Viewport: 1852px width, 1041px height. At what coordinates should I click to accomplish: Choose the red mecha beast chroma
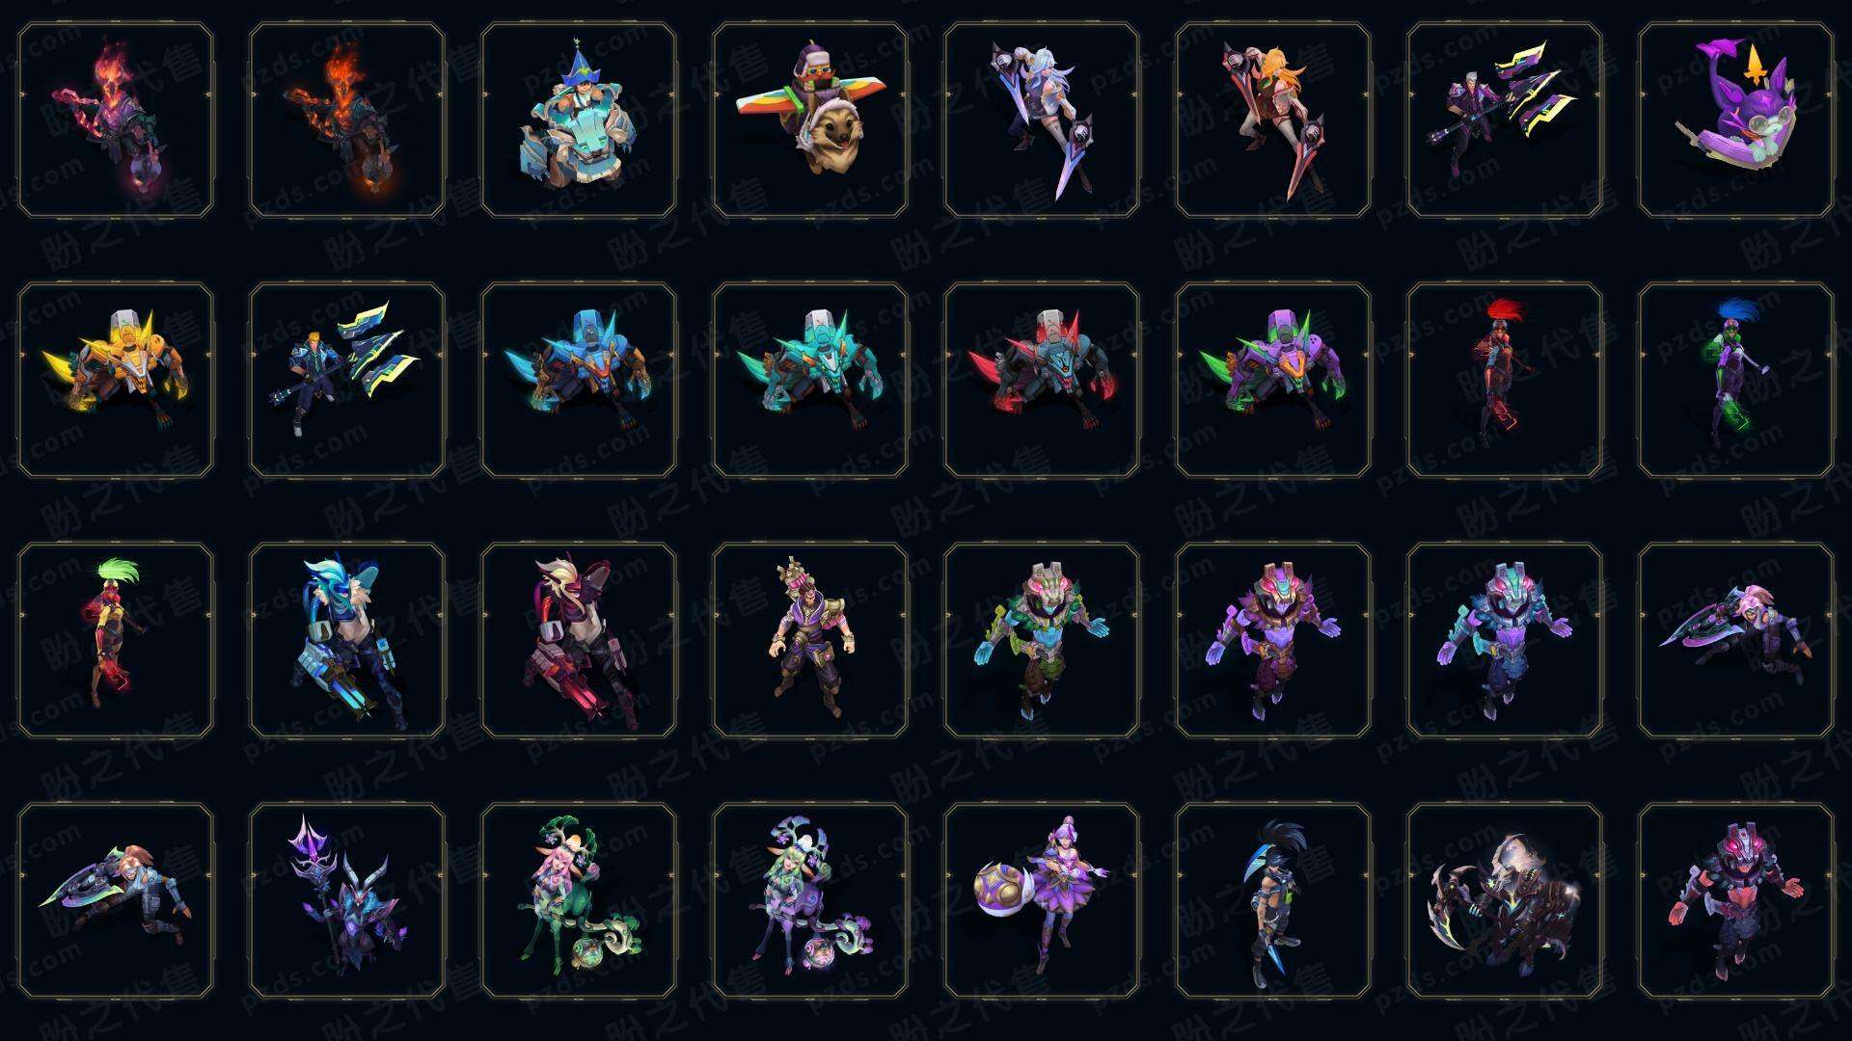(x=1042, y=380)
